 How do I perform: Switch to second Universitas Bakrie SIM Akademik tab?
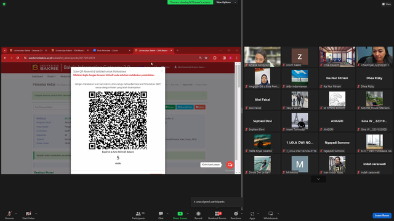pyautogui.click(x=70, y=50)
